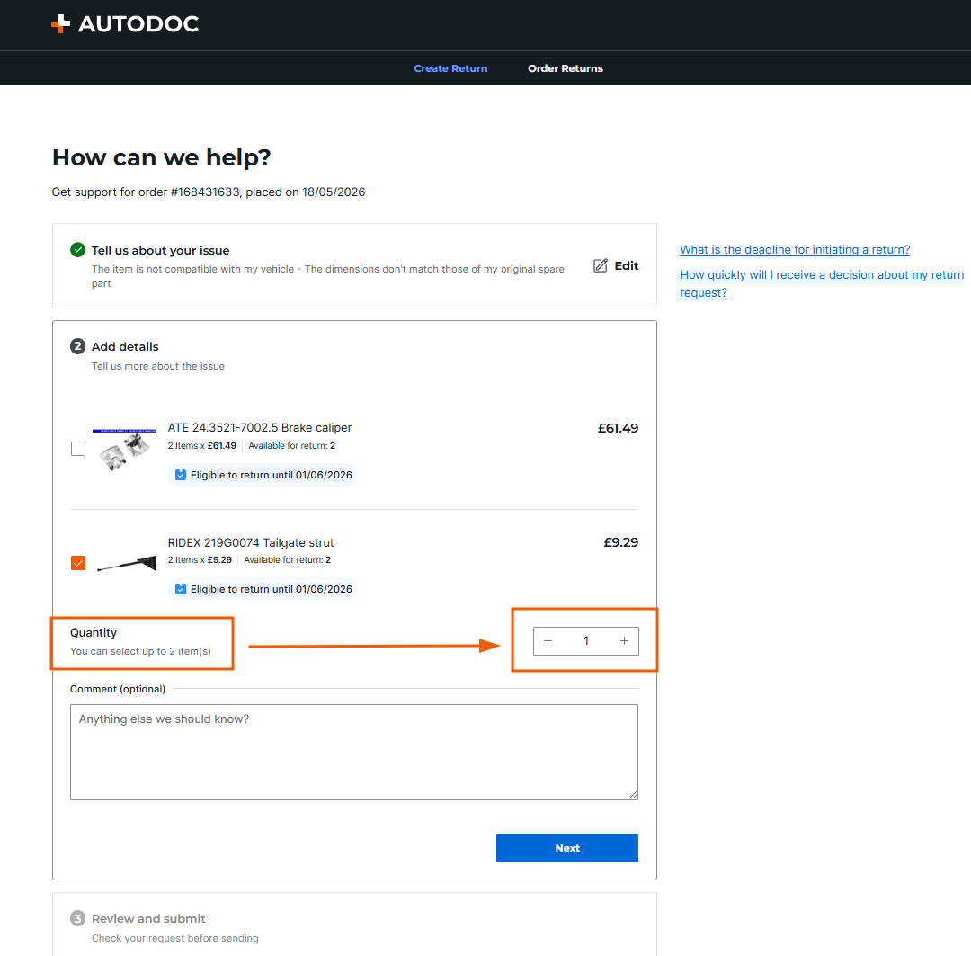
Task: Uncheck the RIDEX Tailgate strut checkbox
Action: [78, 563]
